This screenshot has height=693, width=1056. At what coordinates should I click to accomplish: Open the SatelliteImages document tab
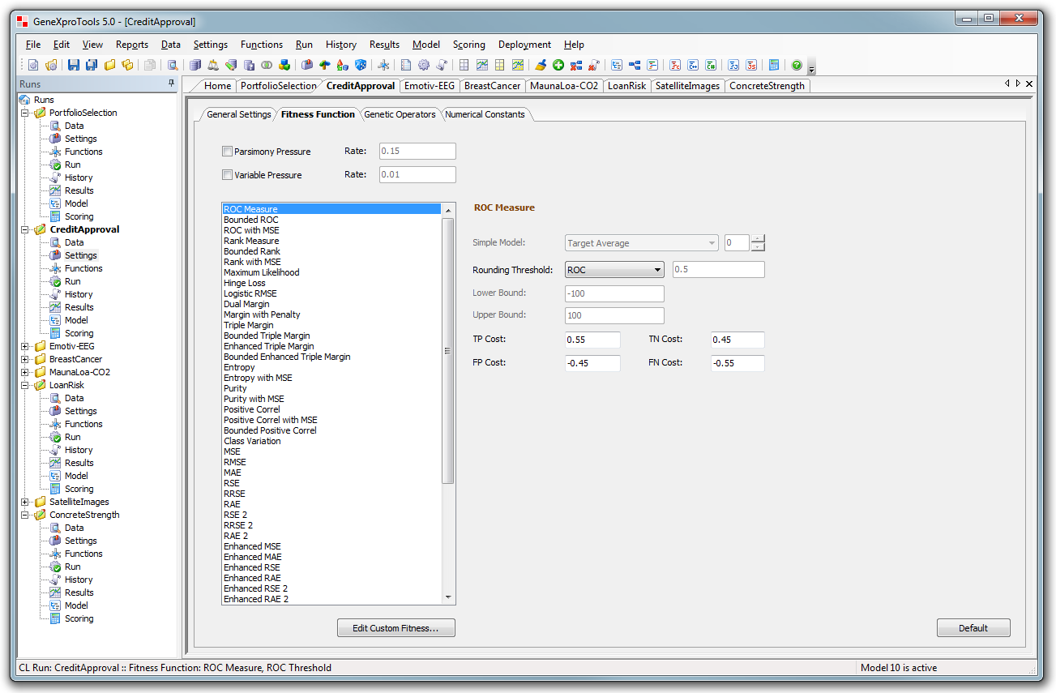(x=687, y=86)
